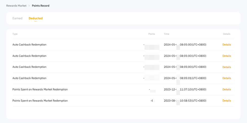Select the Points Spent label dated 2023-12
Screen dimensions: 247x123
coord(40,89)
